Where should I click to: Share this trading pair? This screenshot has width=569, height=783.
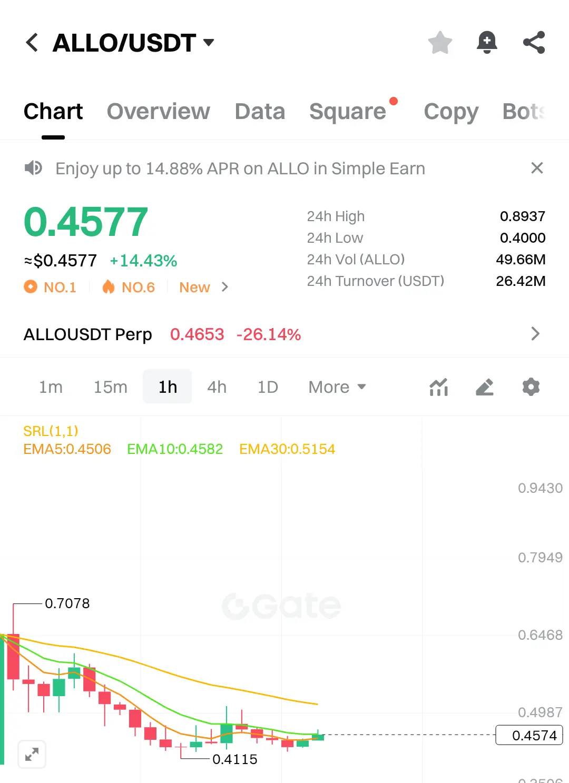click(x=534, y=43)
